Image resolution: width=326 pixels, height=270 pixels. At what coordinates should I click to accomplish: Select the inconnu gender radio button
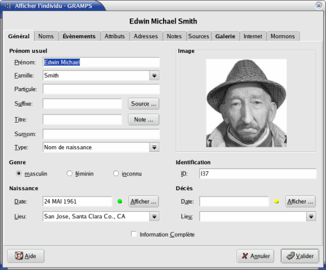coord(116,174)
